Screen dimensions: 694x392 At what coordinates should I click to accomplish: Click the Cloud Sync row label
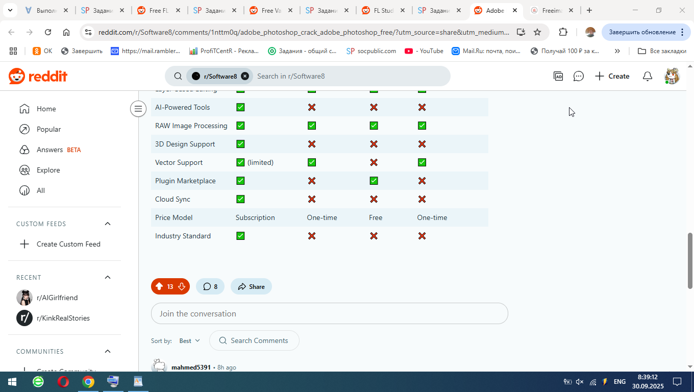click(172, 199)
